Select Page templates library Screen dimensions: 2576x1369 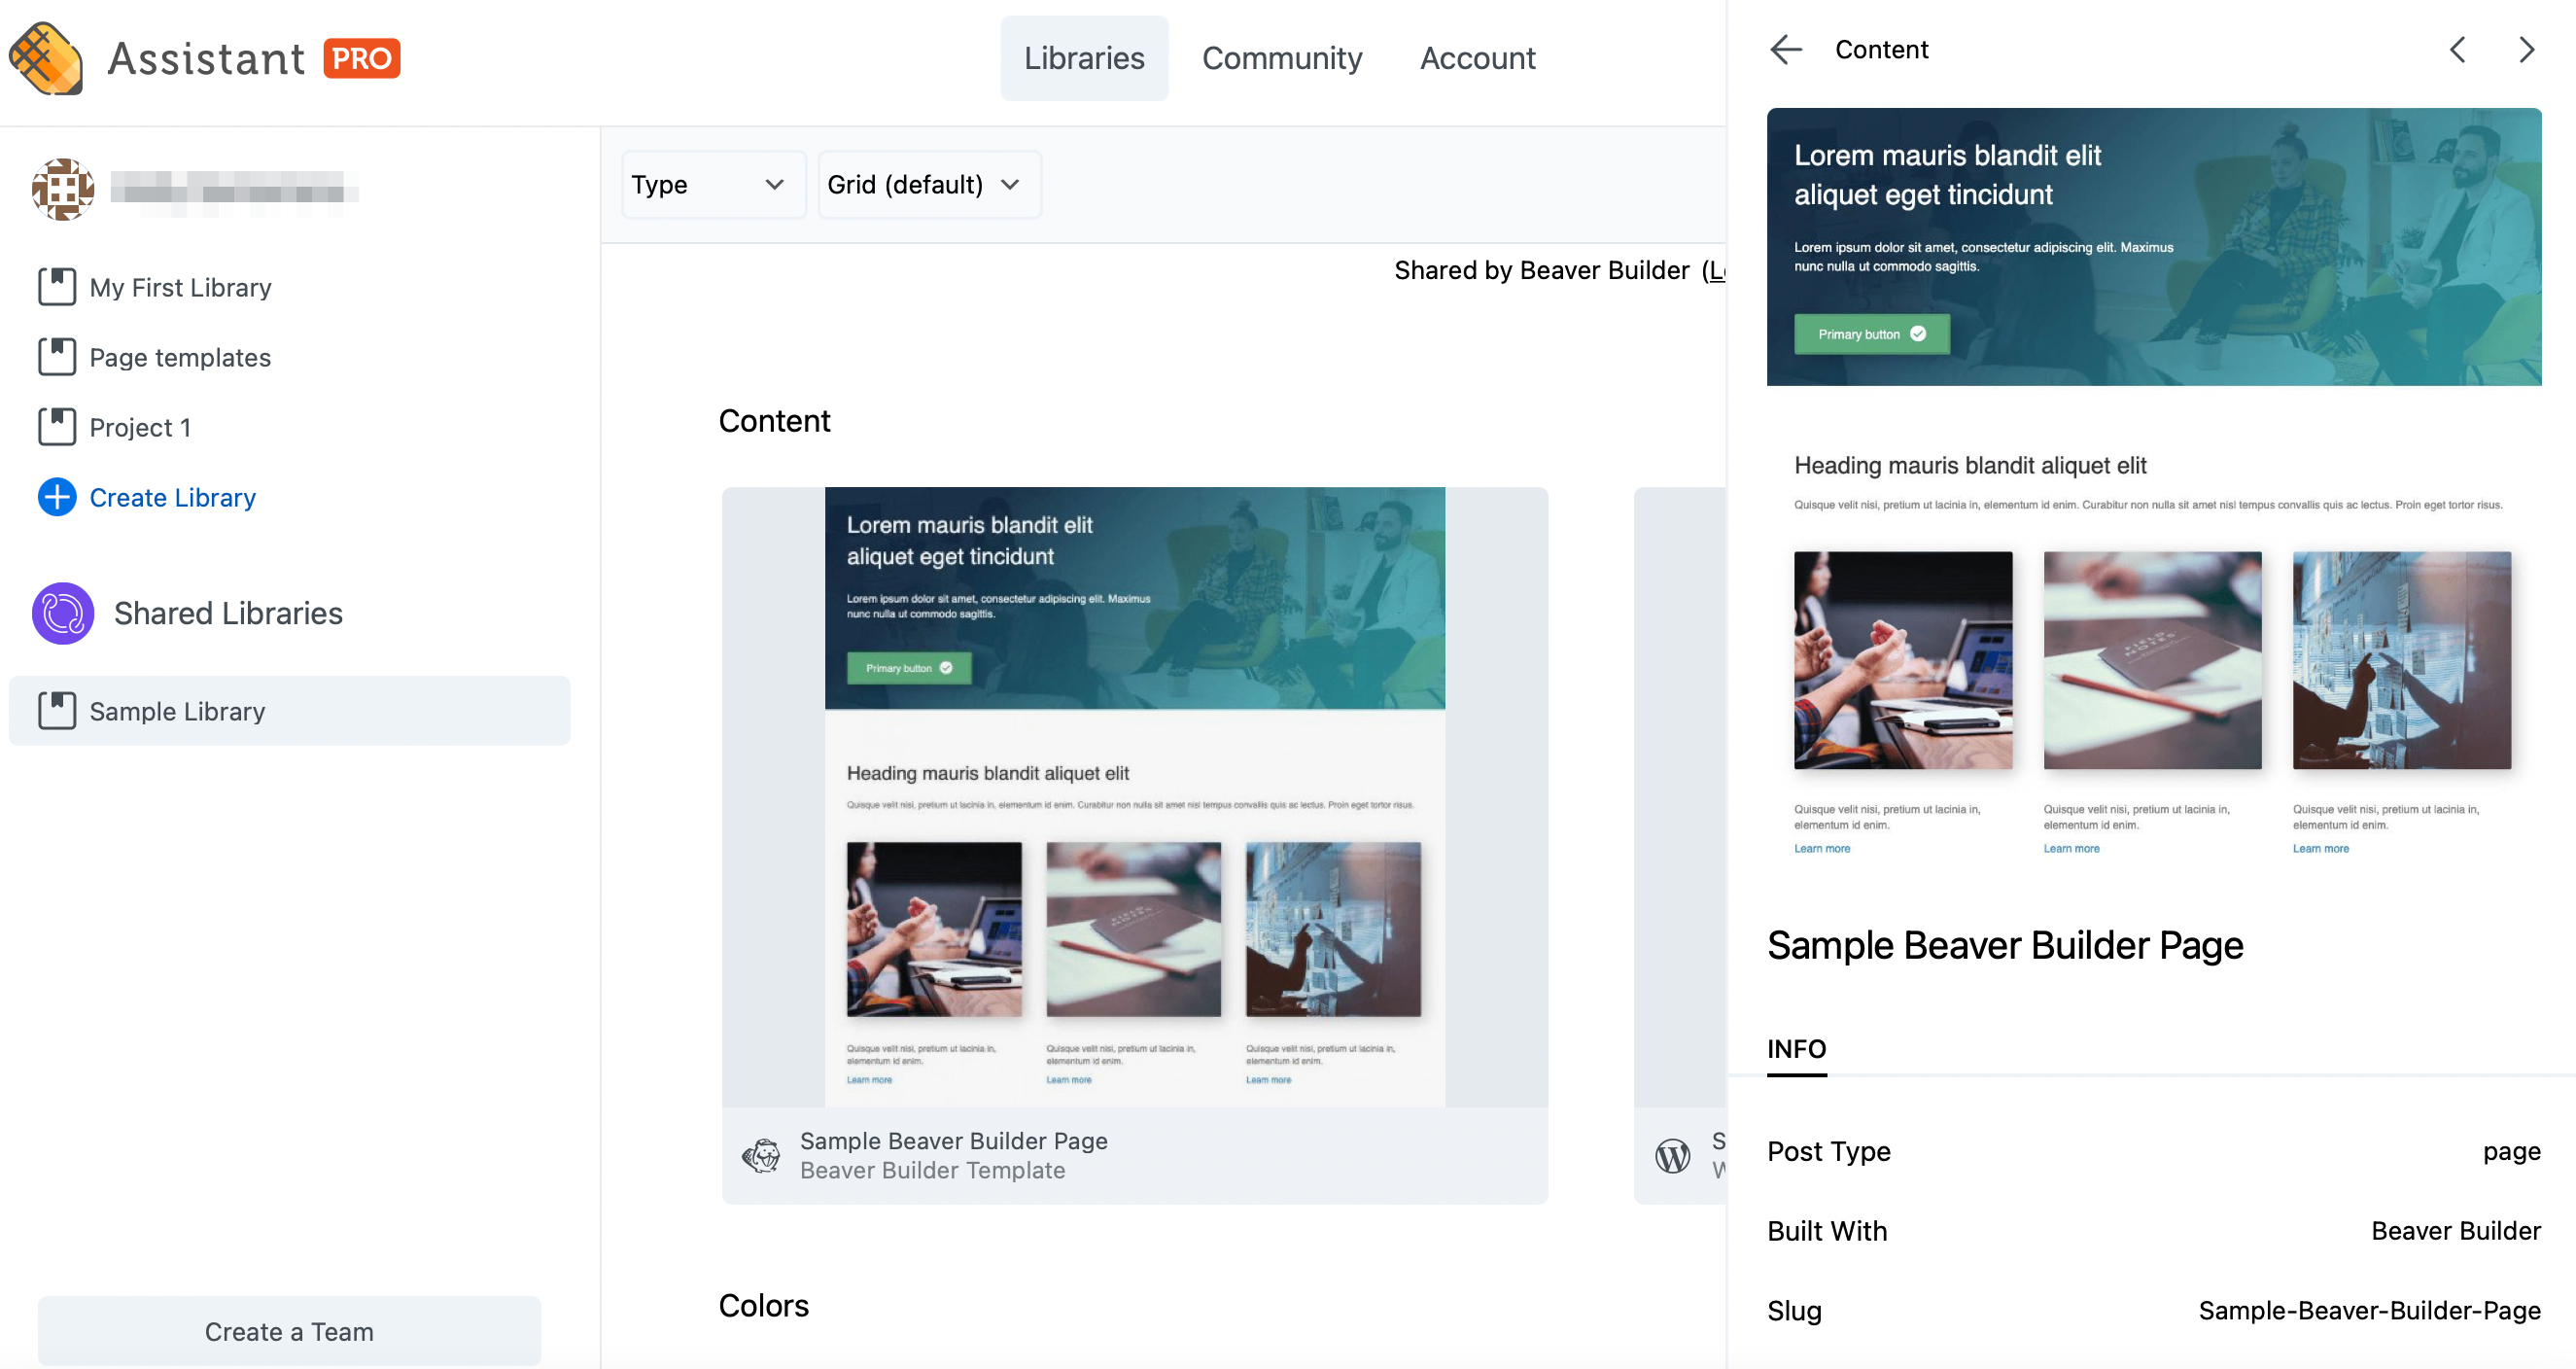click(x=180, y=357)
